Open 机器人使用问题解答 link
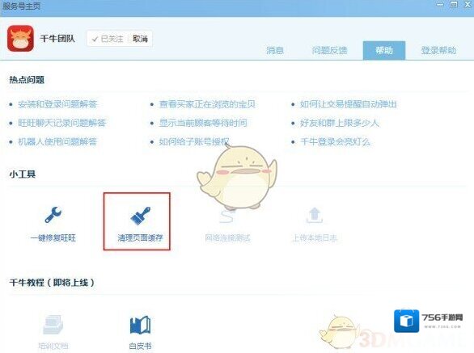 pos(57,141)
